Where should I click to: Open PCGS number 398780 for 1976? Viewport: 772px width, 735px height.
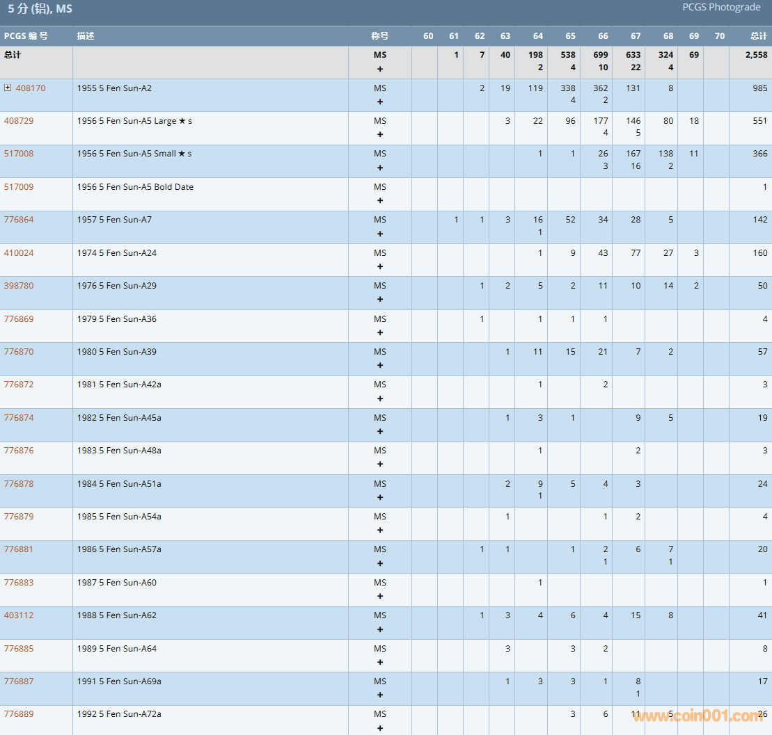(x=19, y=286)
